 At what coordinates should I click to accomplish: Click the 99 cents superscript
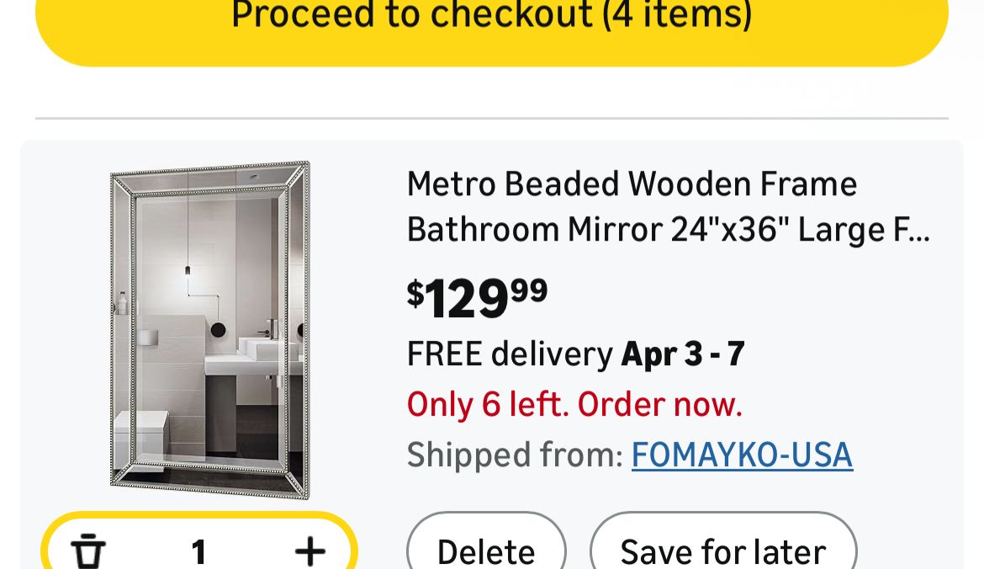[529, 289]
